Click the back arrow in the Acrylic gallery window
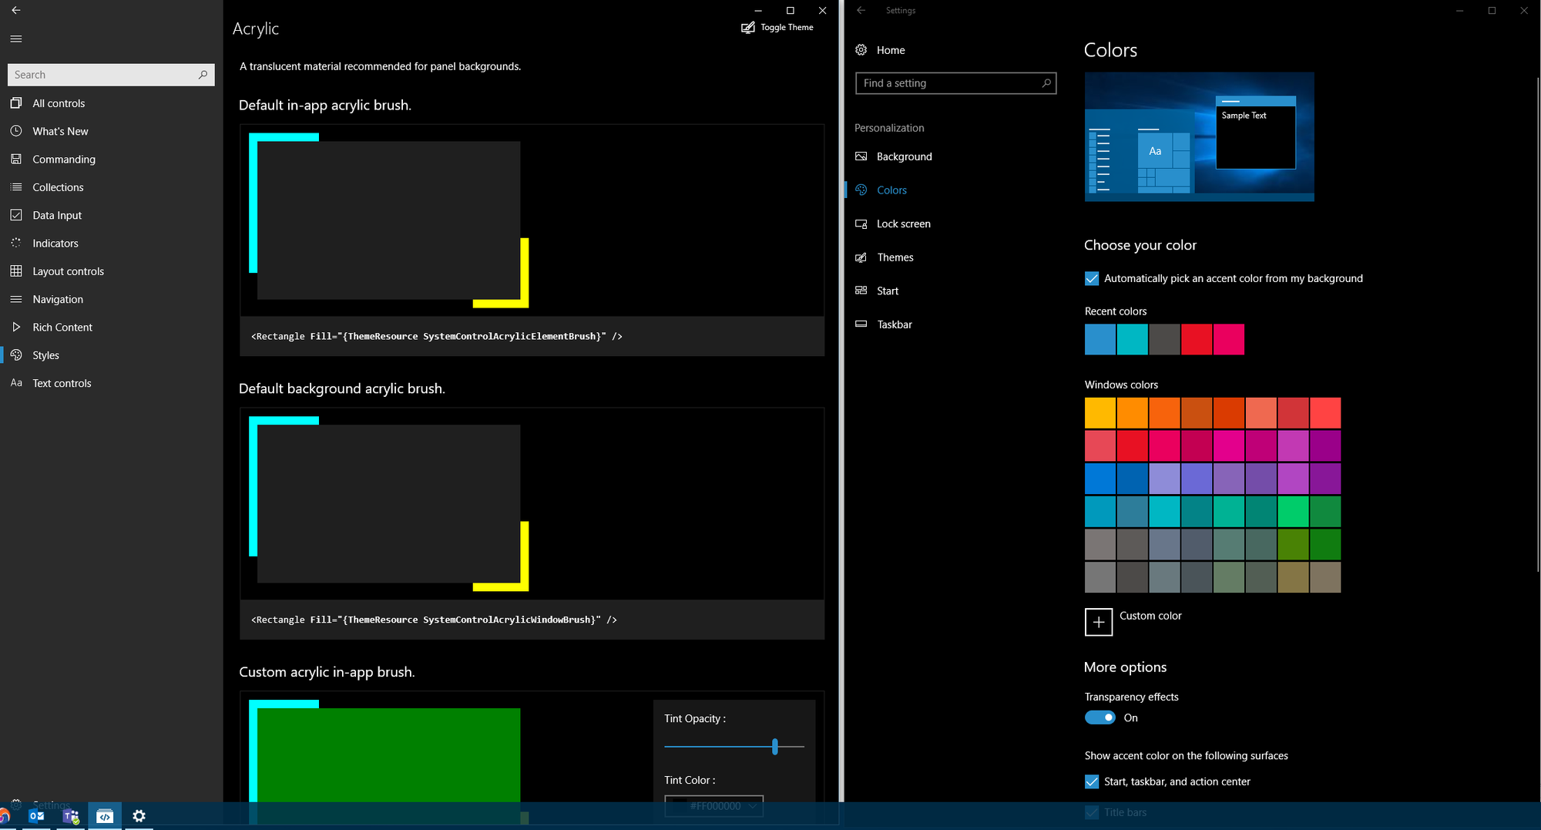The image size is (1541, 830). [x=16, y=10]
